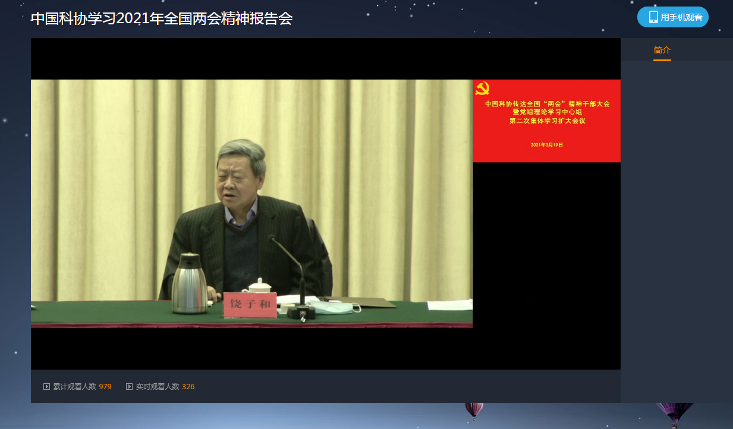
Task: Click the 用手机观看 button
Action: click(672, 17)
